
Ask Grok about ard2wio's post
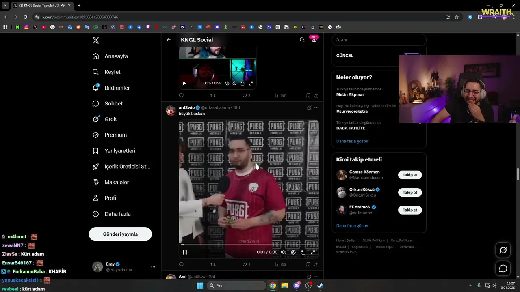point(309,108)
